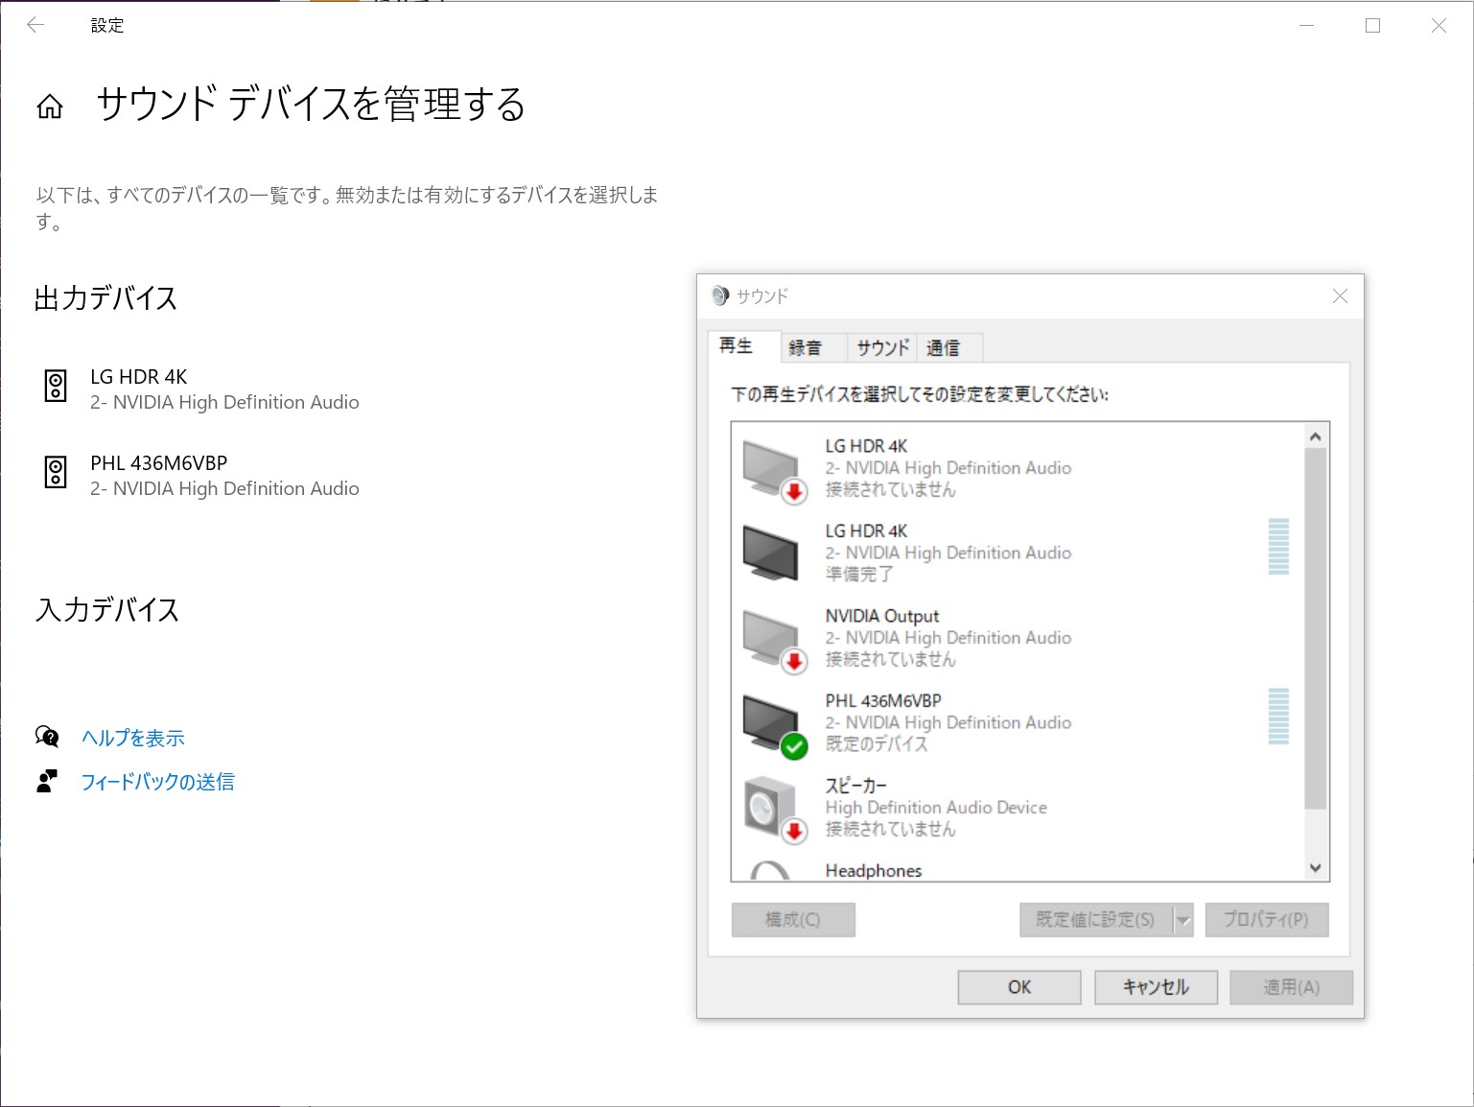1474x1107 pixels.
Task: Select the High Definition Audio speaker icon
Action: point(768,807)
